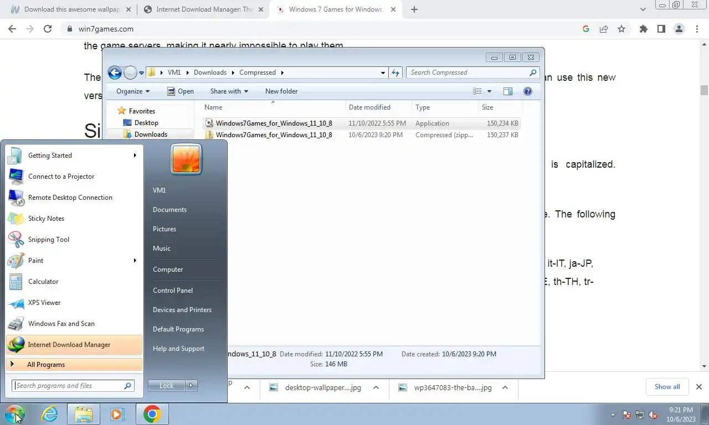Open a new Chrome tab
Screen dimensions: 709x425
tap(414, 9)
